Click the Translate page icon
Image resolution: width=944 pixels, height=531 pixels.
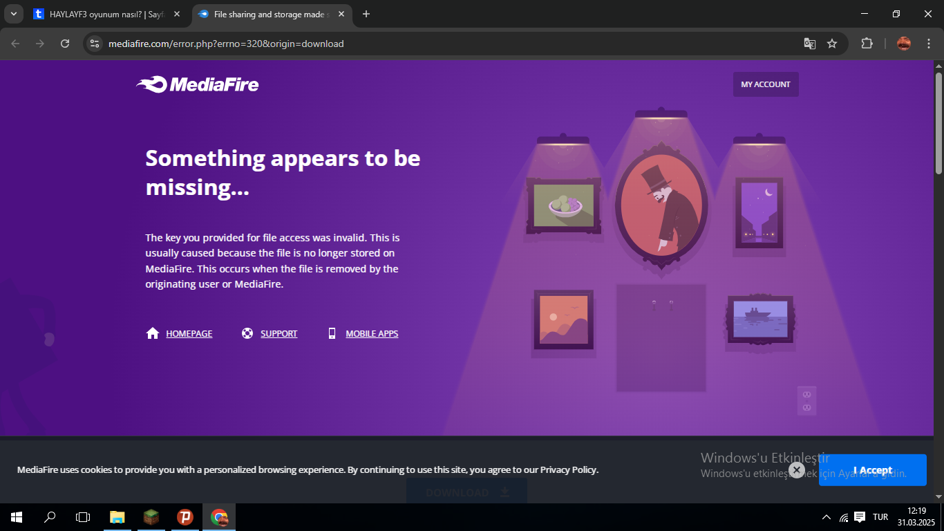pos(810,44)
